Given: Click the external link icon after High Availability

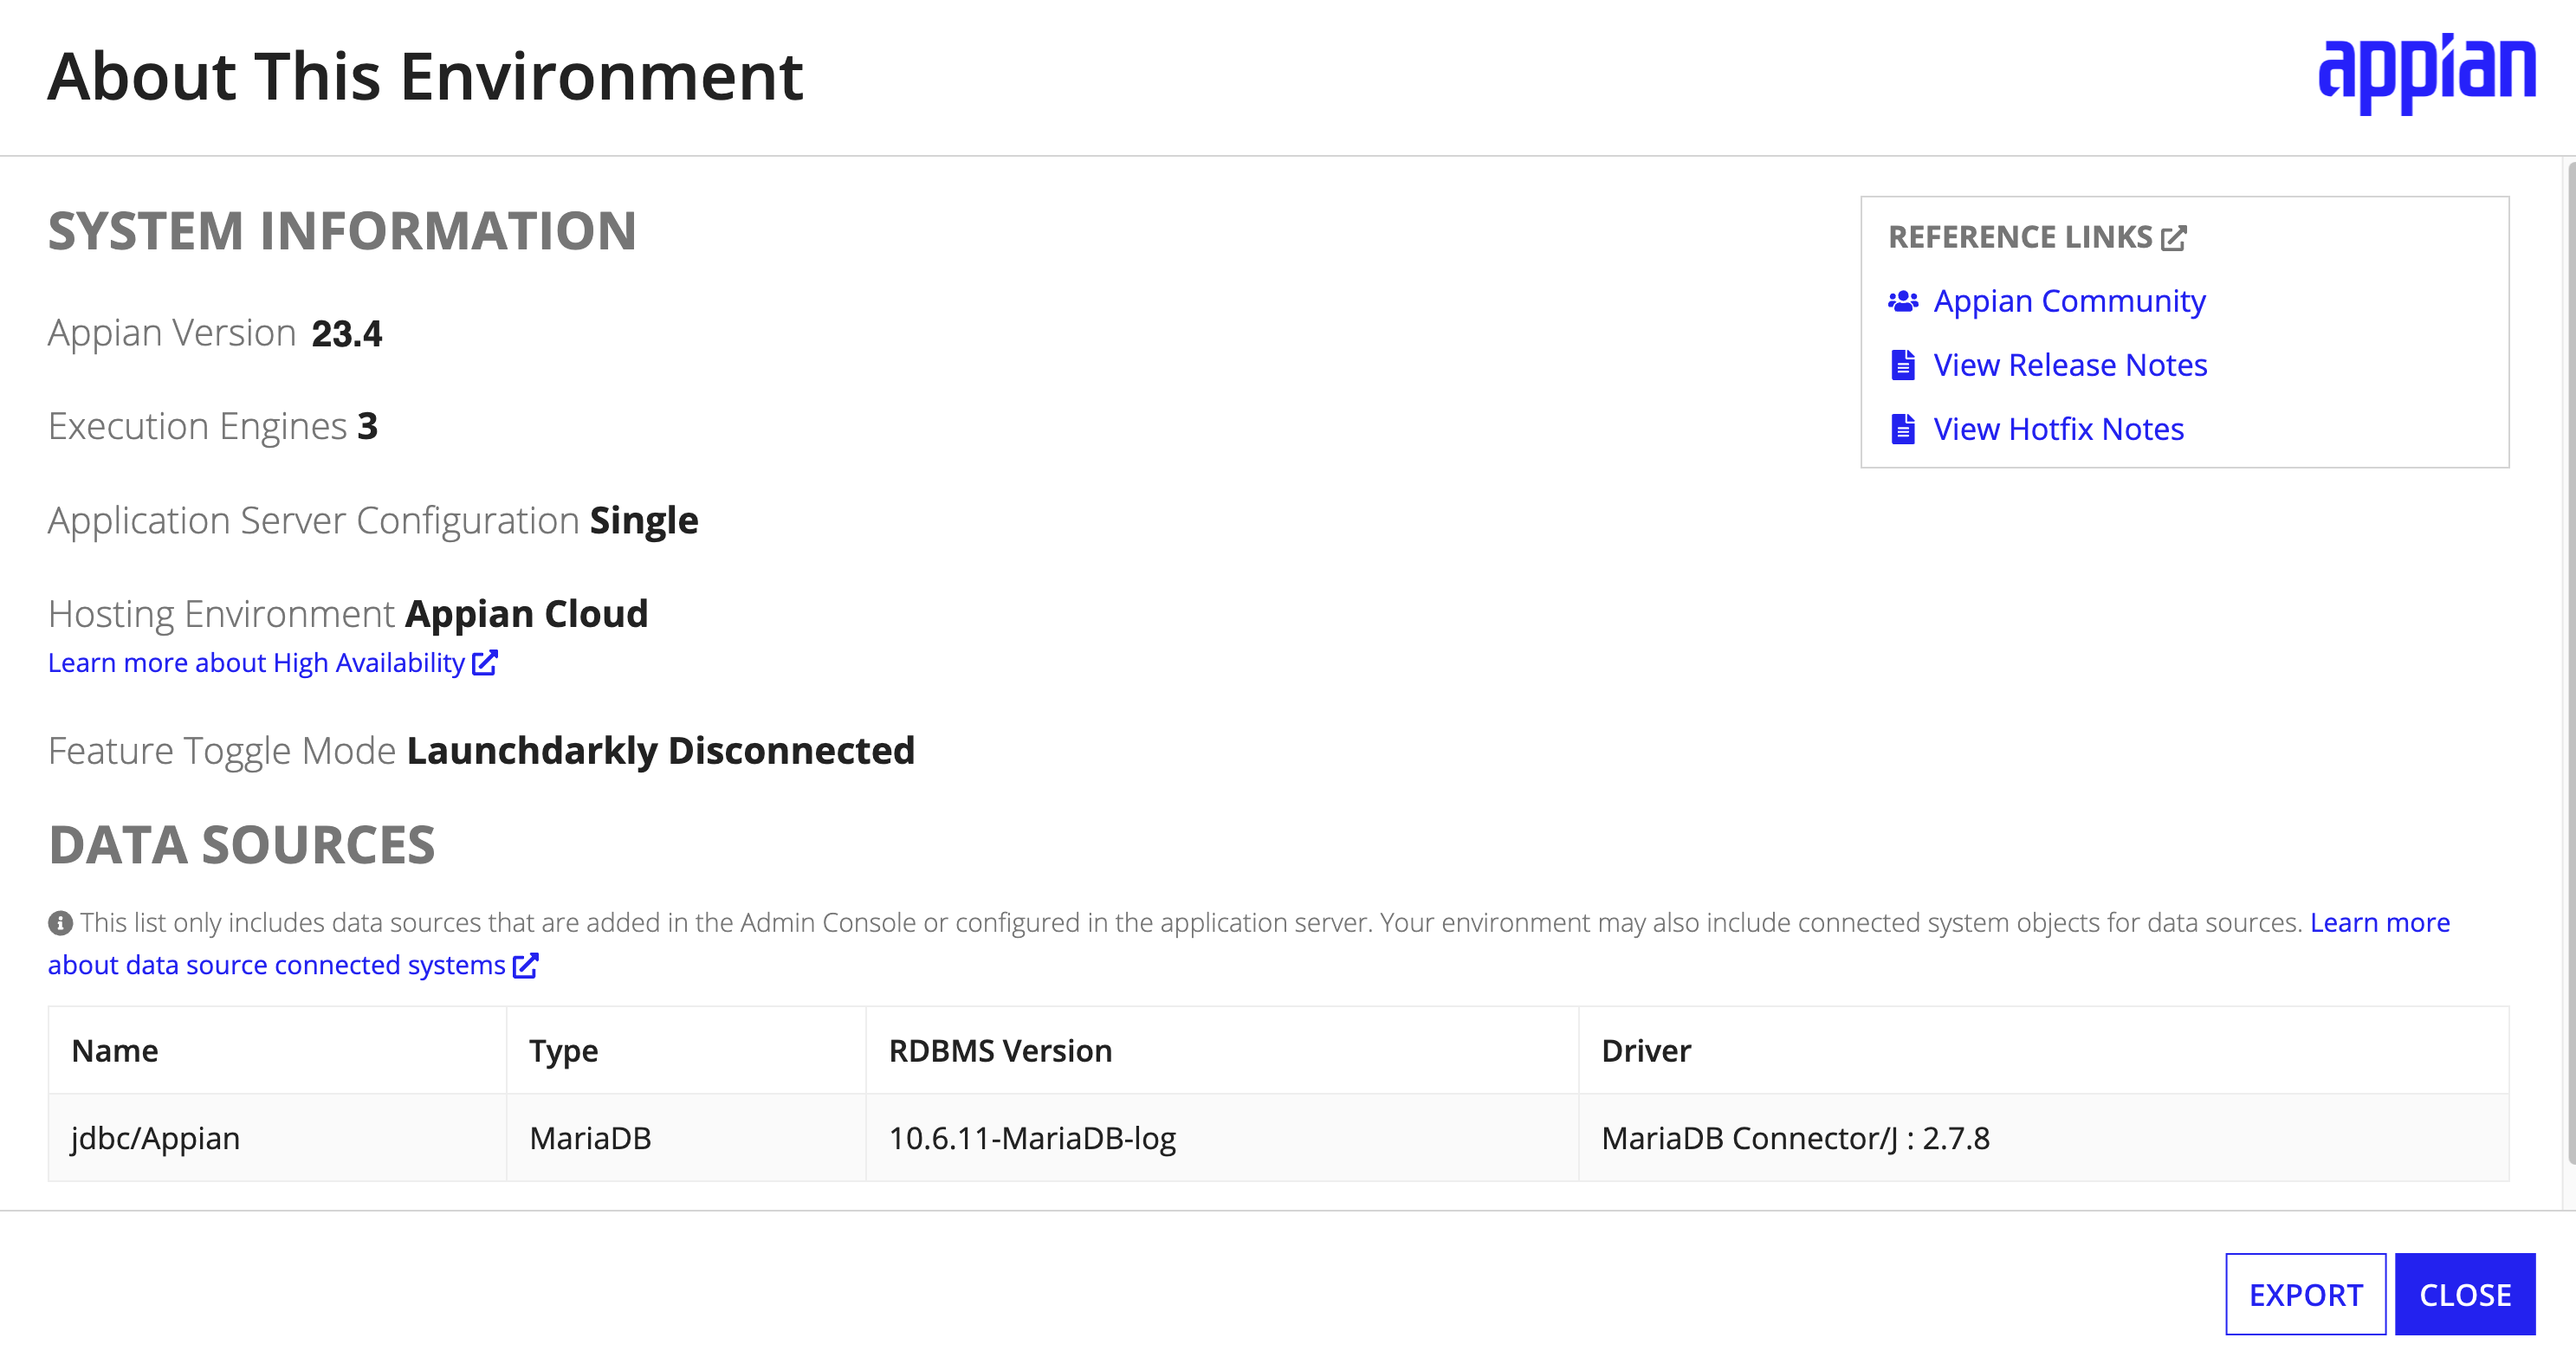Looking at the screenshot, I should pyautogui.click(x=485, y=663).
